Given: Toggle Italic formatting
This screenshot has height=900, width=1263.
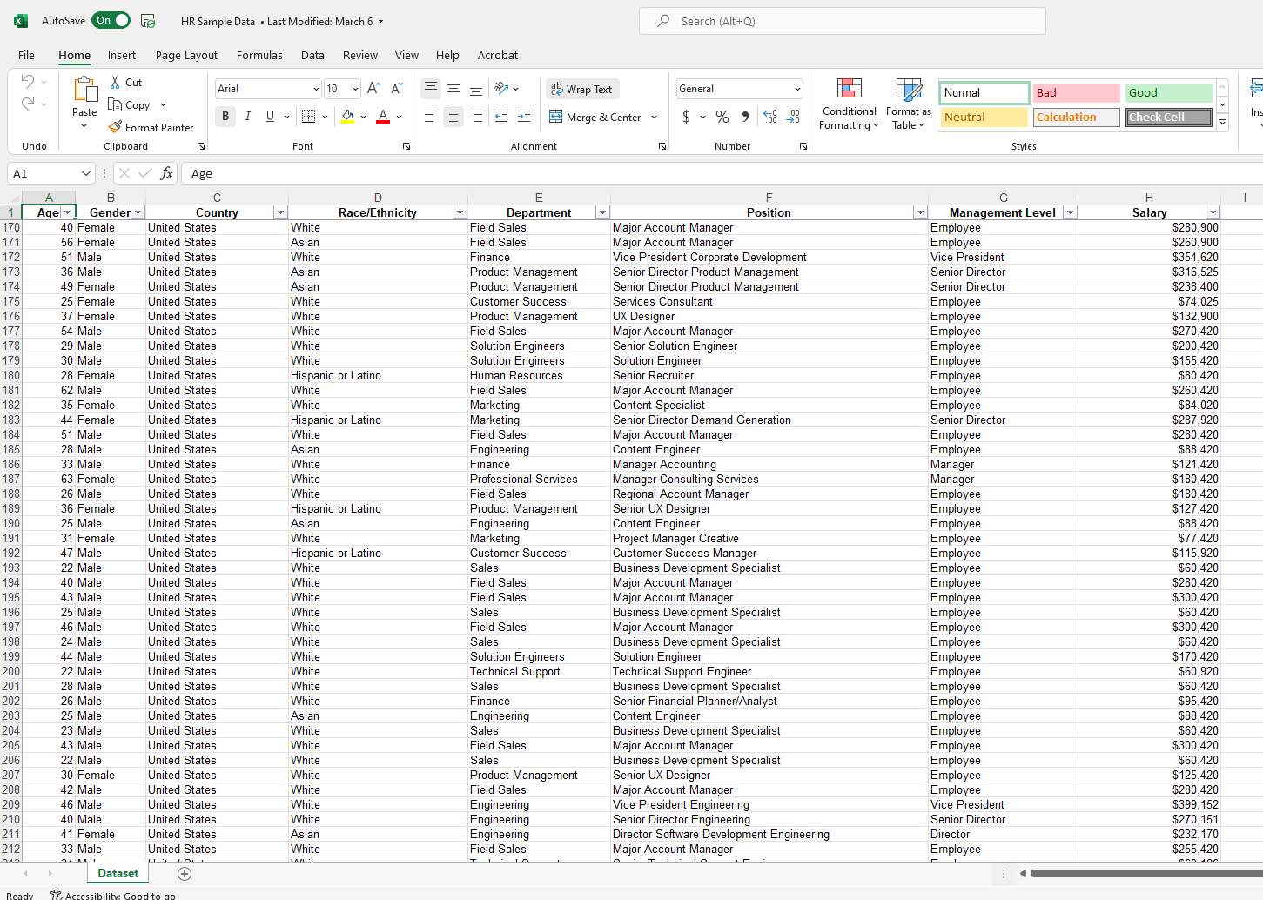Looking at the screenshot, I should click(x=248, y=117).
